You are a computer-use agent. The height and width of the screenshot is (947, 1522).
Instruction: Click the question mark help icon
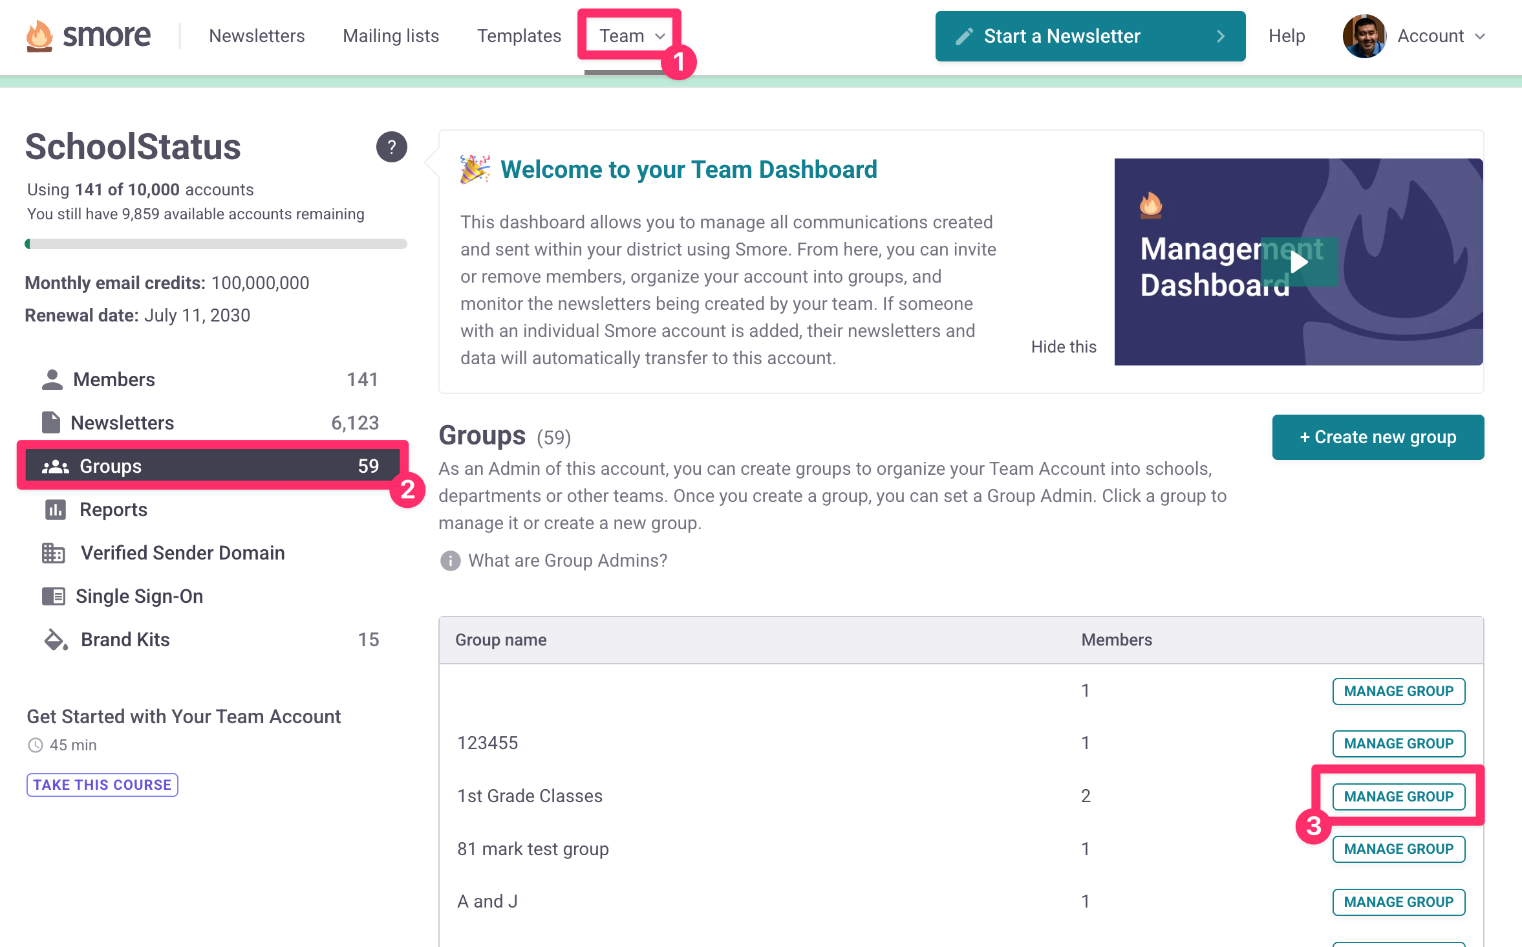coord(391,147)
